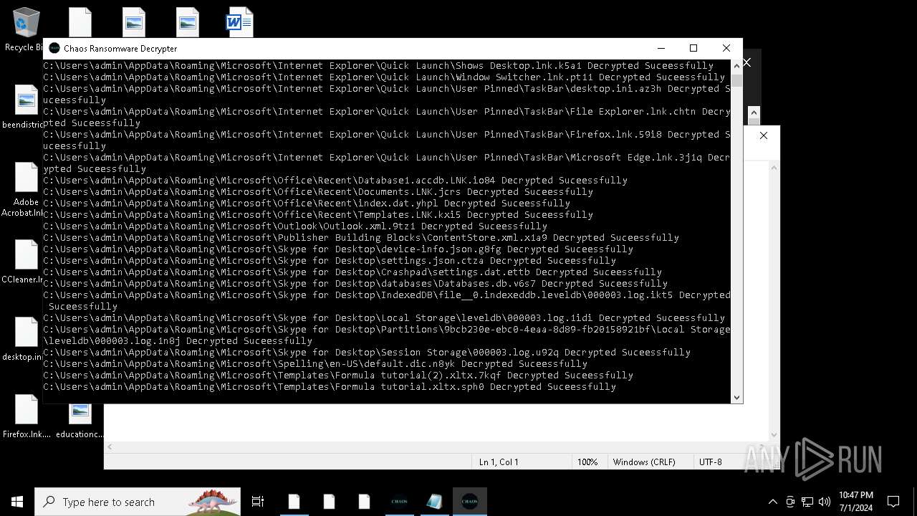
Task: Click the 000003.log.iidi console line
Action: 384,317
